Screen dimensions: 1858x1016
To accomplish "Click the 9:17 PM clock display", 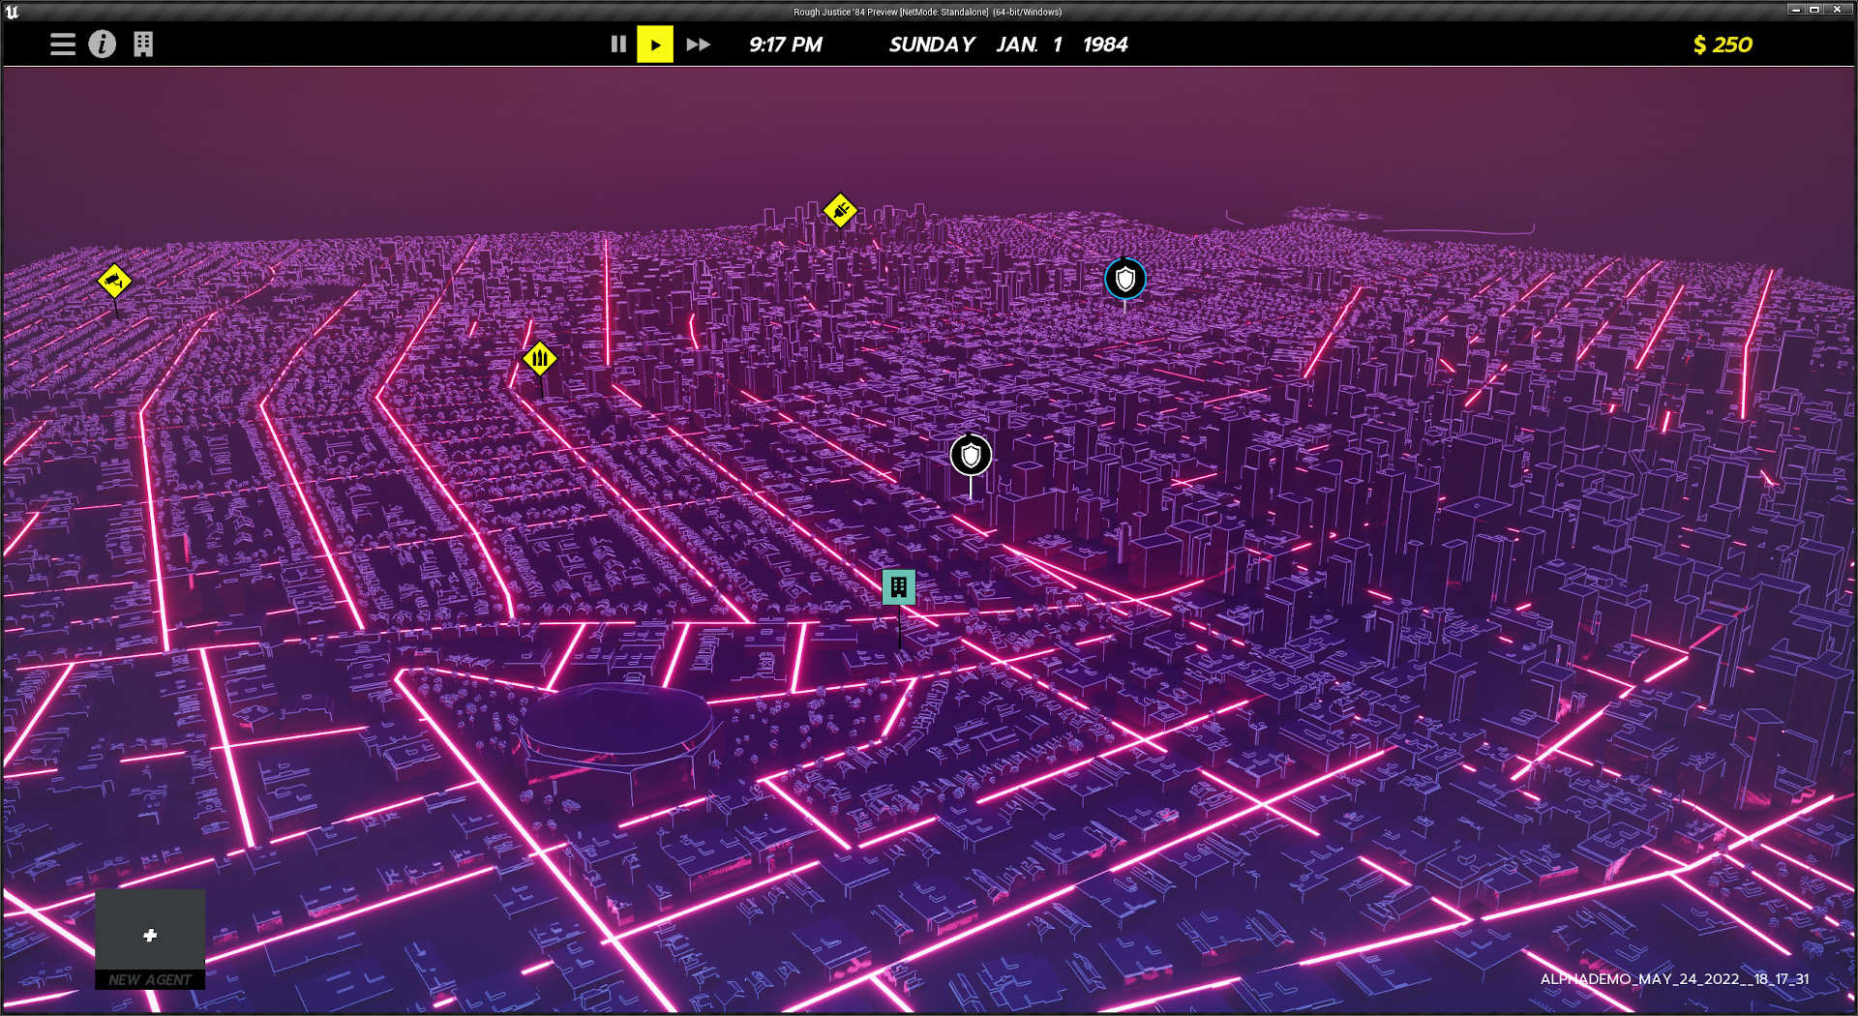I will (785, 45).
